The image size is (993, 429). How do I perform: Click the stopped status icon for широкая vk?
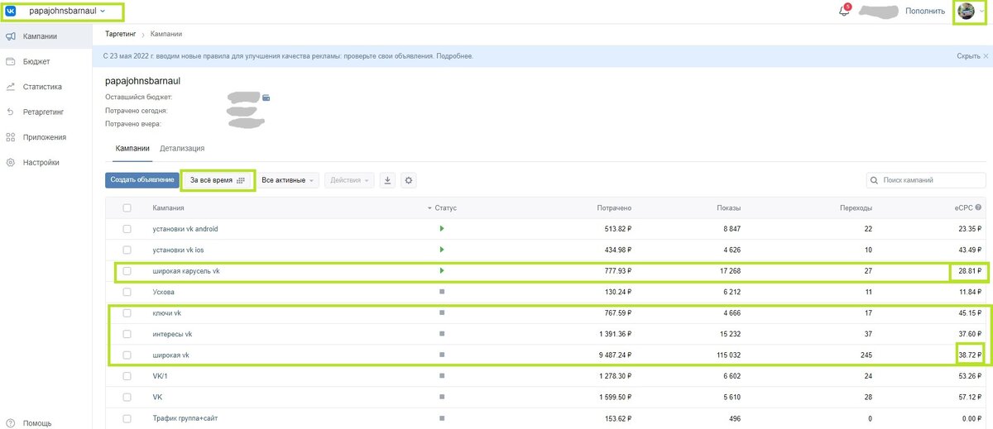(x=442, y=355)
